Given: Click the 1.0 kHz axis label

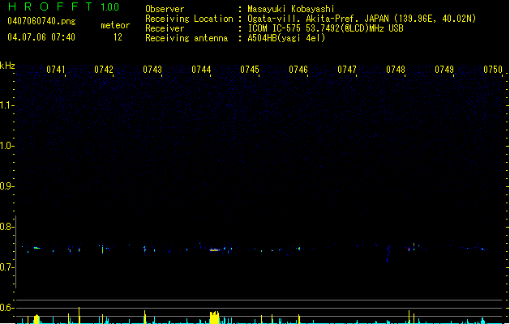Looking at the screenshot, I should pos(6,146).
